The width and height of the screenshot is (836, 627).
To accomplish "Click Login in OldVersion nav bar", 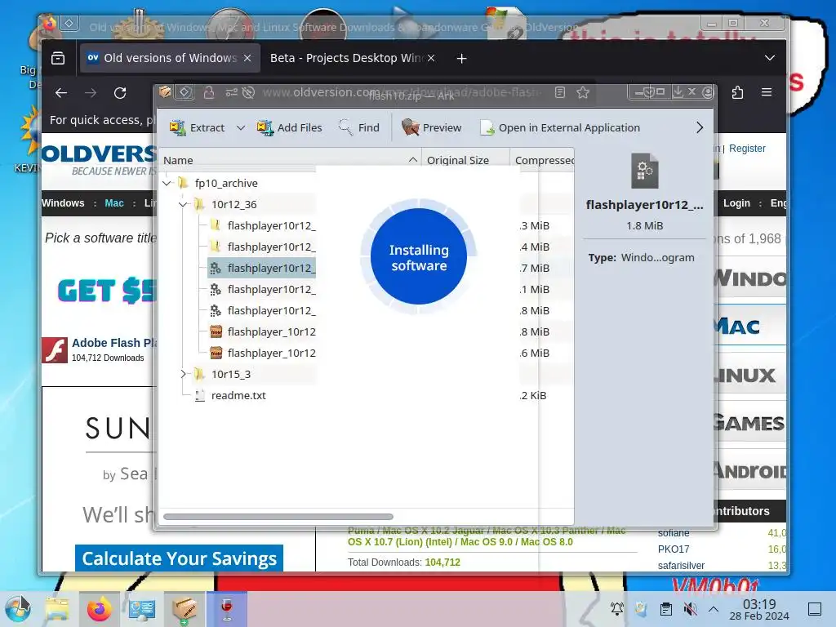I will pyautogui.click(x=736, y=203).
